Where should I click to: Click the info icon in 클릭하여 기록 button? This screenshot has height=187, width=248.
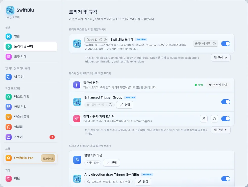click(x=214, y=44)
